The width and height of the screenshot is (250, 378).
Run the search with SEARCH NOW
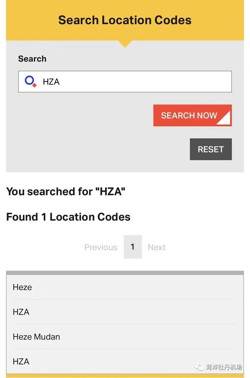click(193, 115)
